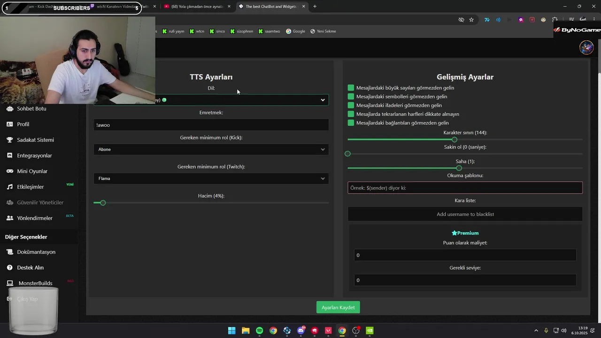Click the Karakter sınırı slider handle
The image size is (601, 338).
(454, 139)
